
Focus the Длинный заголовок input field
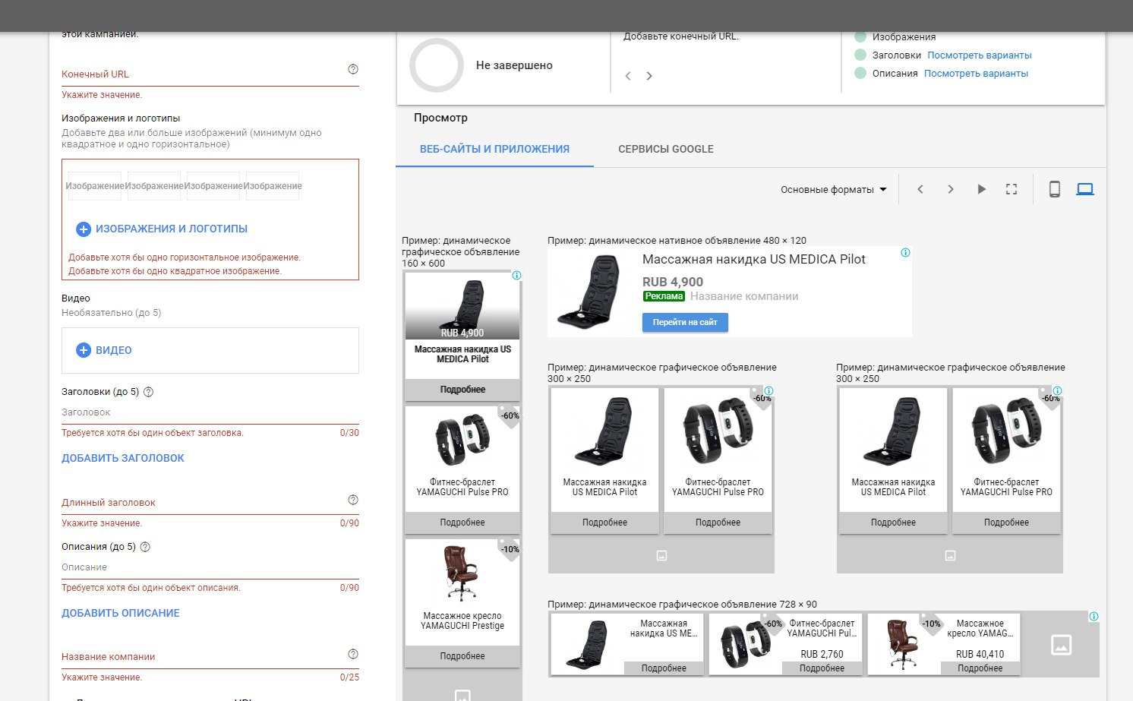pos(210,503)
